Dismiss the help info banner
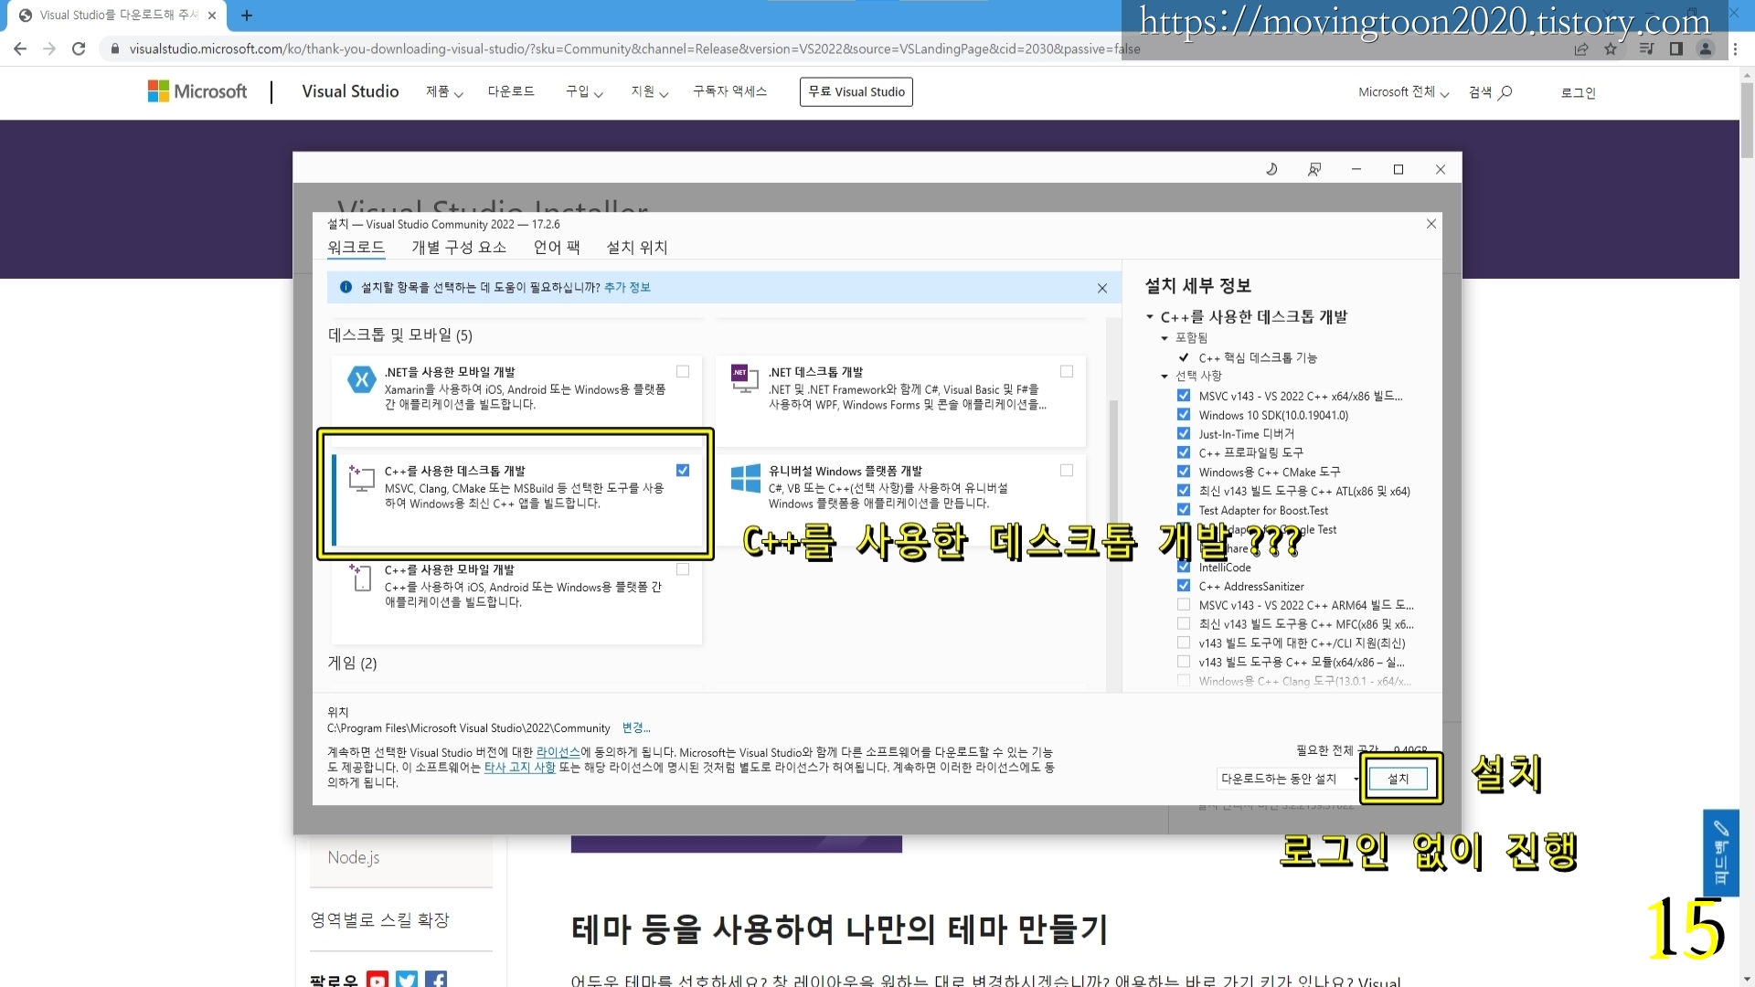The width and height of the screenshot is (1755, 987). pos(1102,288)
